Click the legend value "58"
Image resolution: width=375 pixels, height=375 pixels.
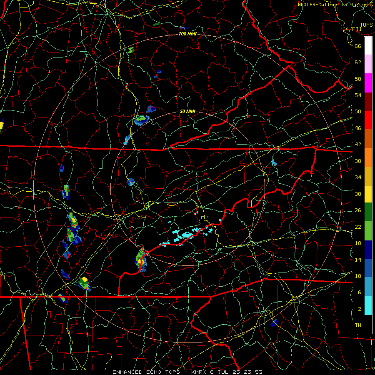(358, 79)
